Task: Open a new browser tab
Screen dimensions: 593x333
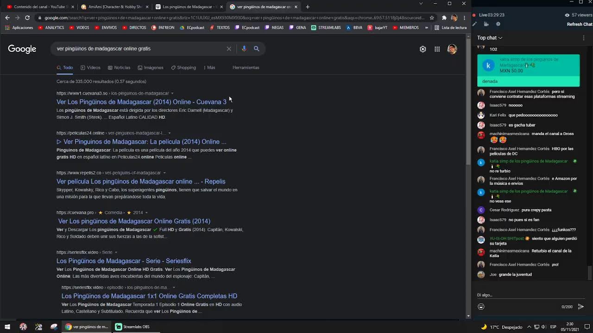Action: pos(308,6)
